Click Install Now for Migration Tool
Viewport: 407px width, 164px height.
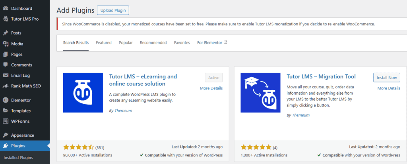(387, 78)
